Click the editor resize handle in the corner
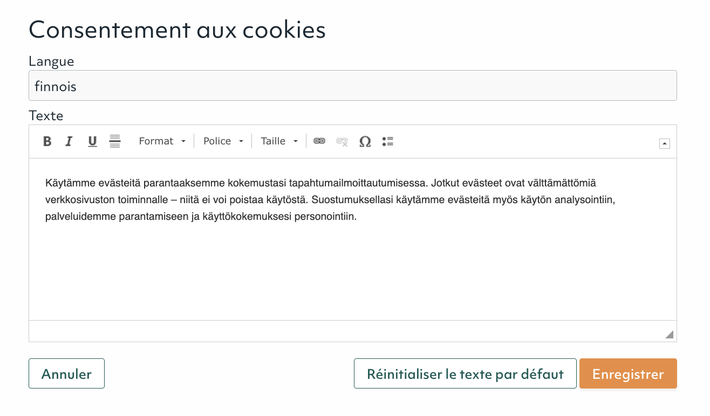Screen dimensions: 710x416 click(x=670, y=335)
